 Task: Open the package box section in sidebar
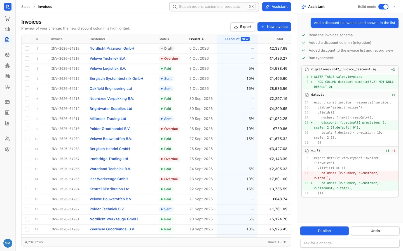[x=8, y=55]
